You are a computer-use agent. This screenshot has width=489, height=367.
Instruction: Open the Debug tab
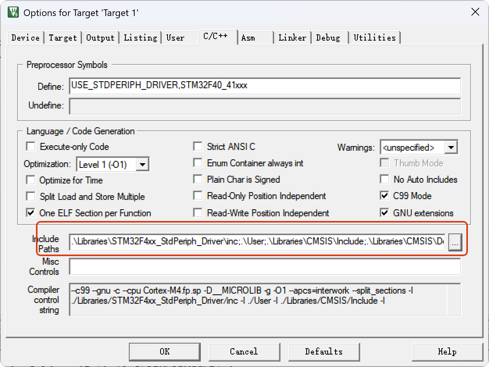[x=328, y=38]
